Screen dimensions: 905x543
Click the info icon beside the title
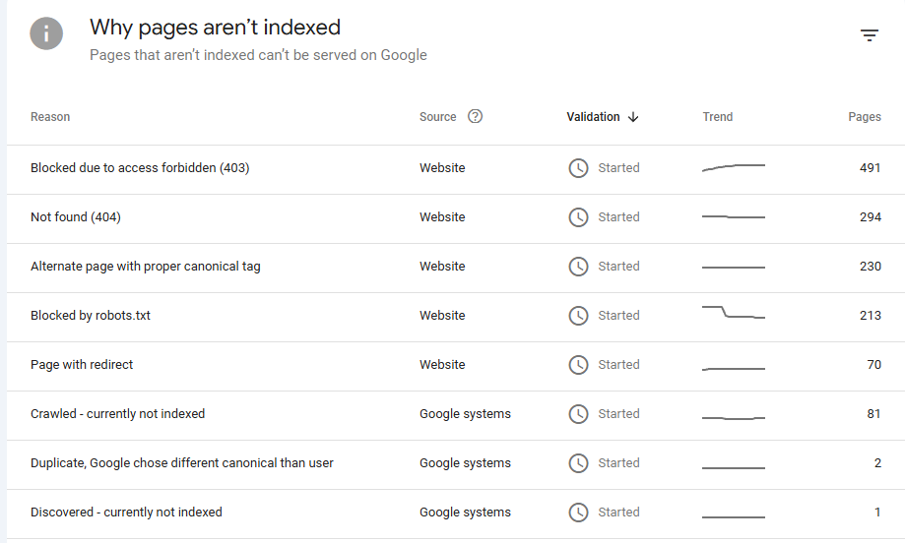click(x=46, y=34)
